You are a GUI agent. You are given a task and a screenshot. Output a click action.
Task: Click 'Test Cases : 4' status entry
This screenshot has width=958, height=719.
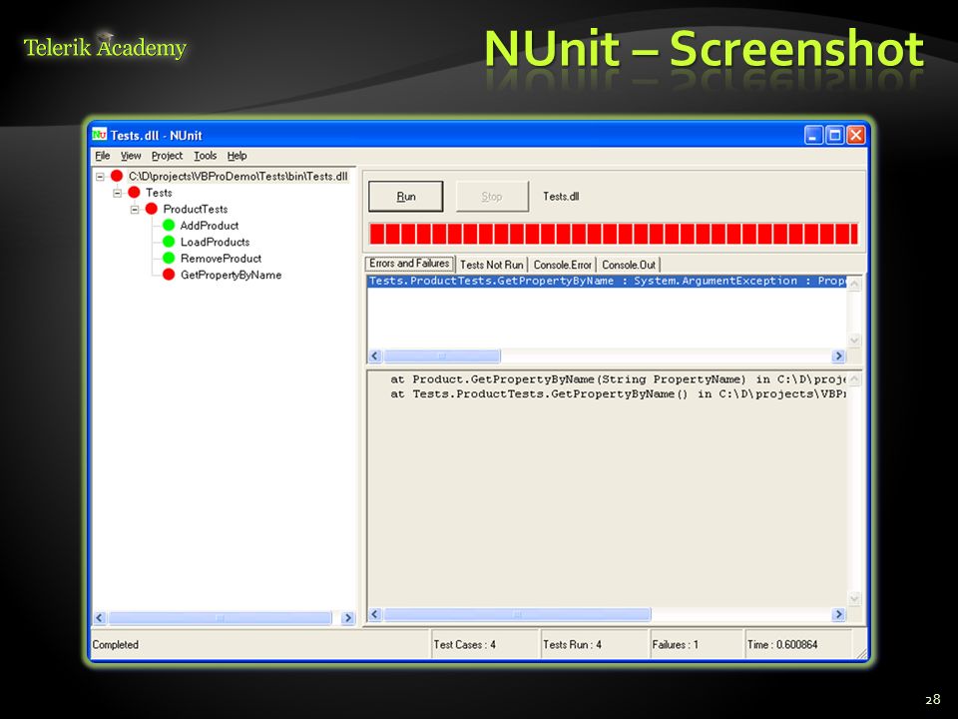(464, 644)
